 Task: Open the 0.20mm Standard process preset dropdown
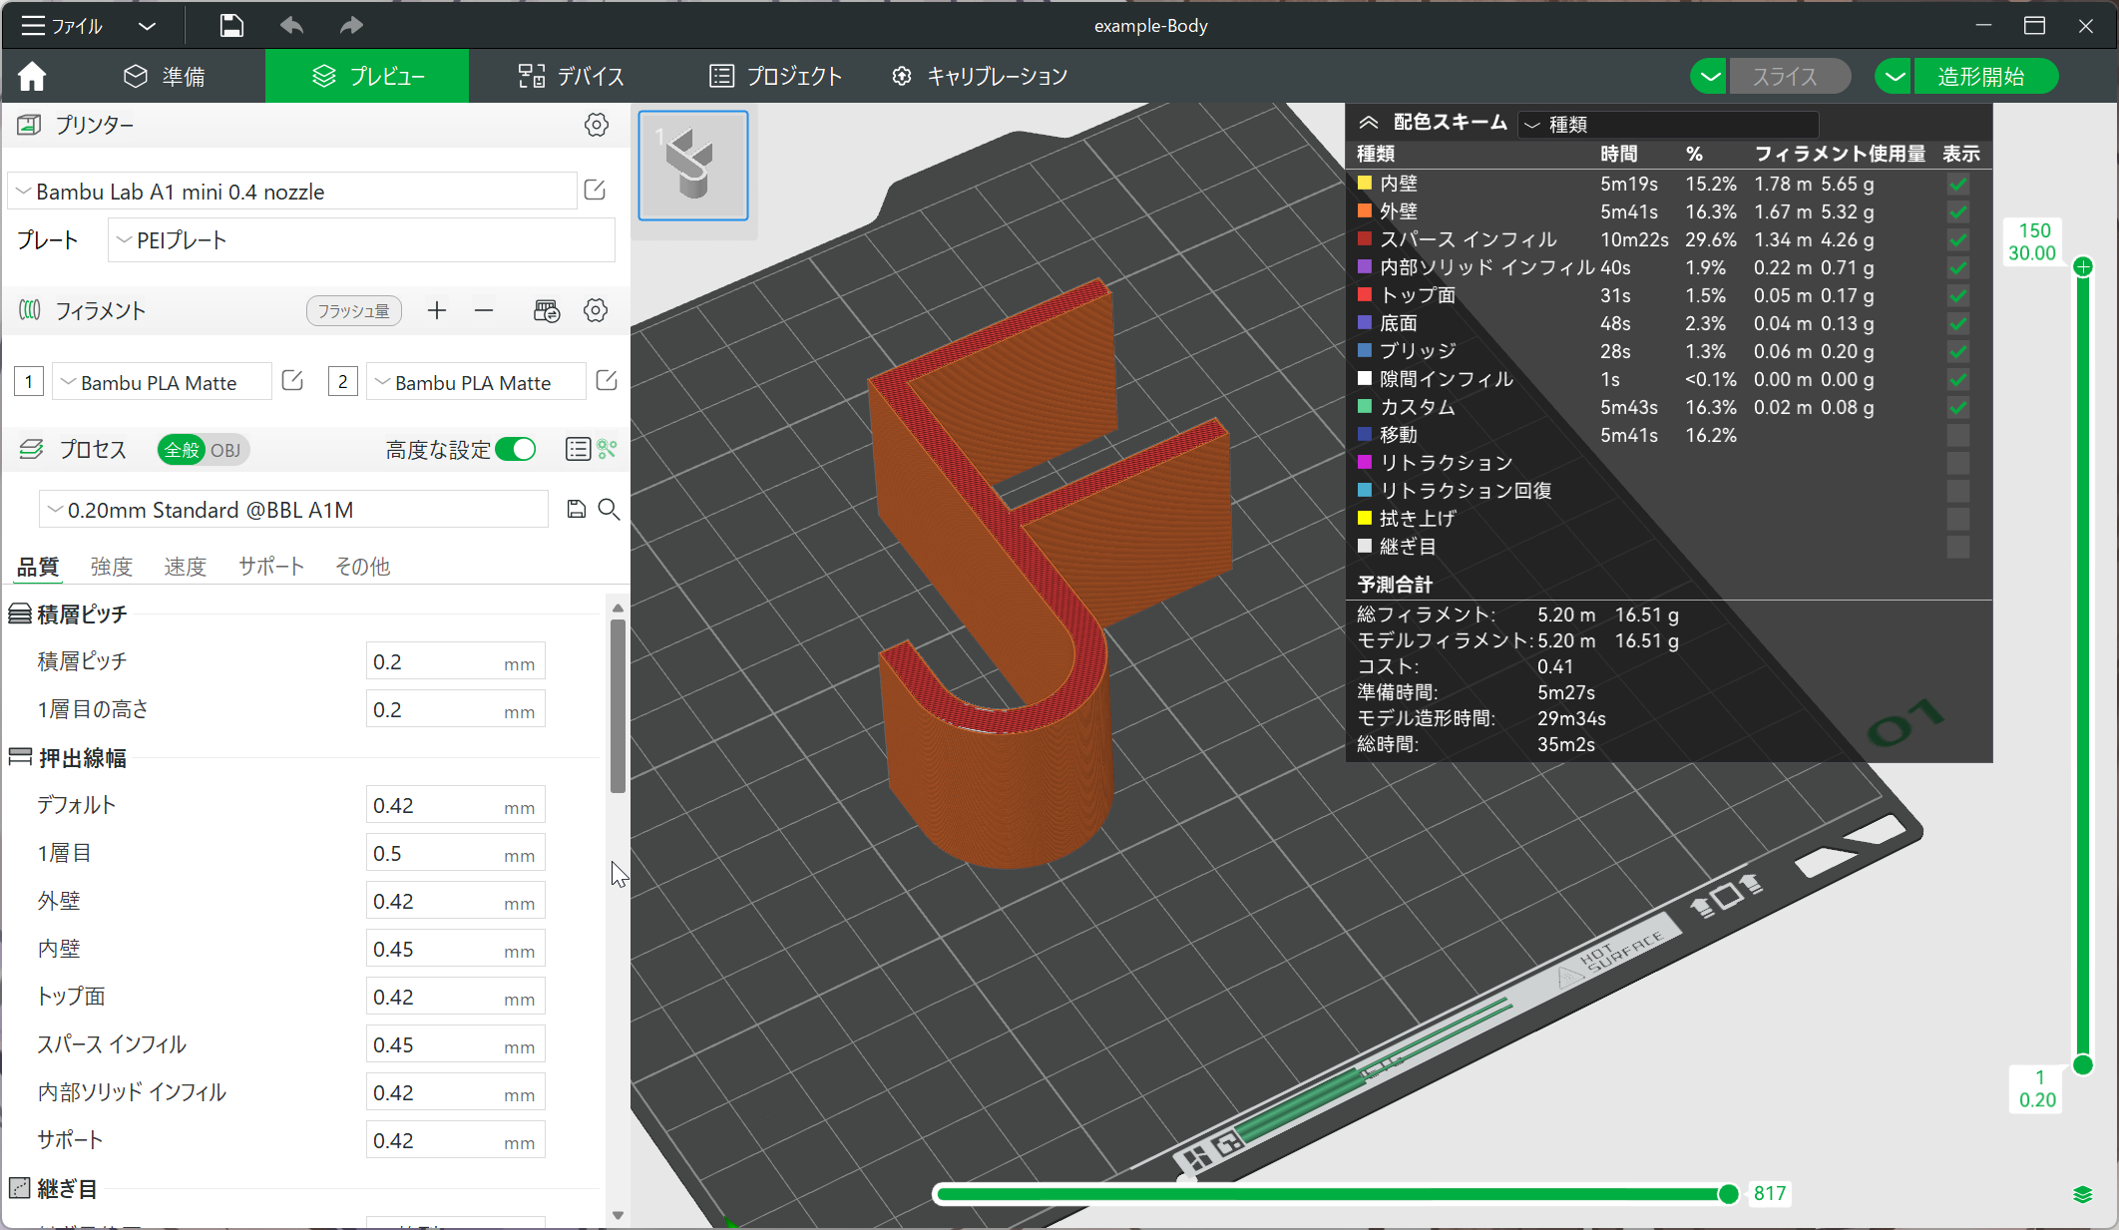click(294, 510)
